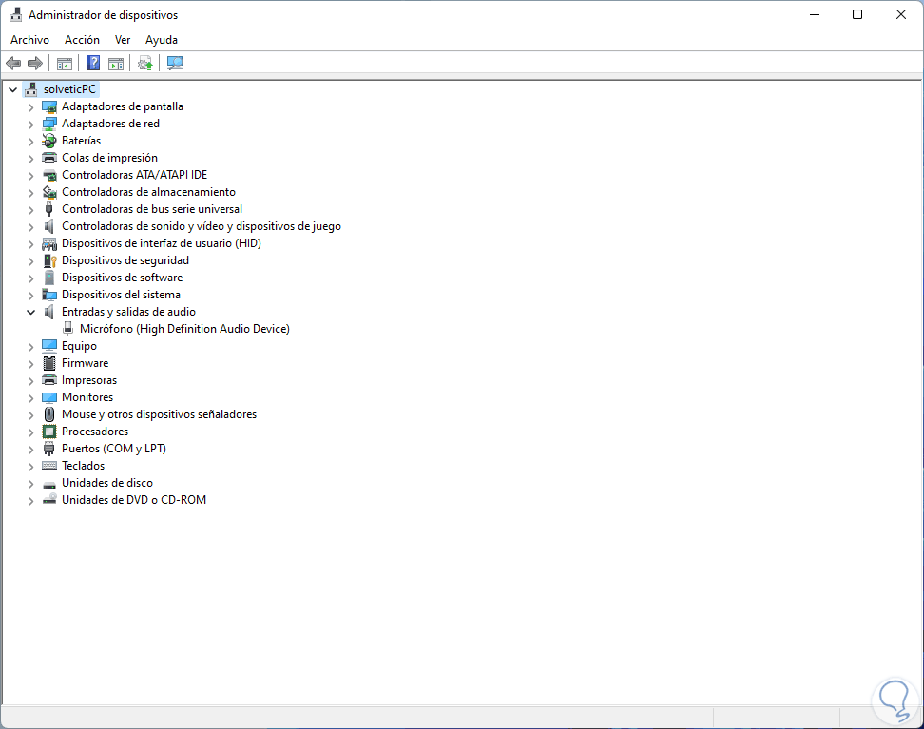The width and height of the screenshot is (924, 729).
Task: Click the Back arrow toolbar icon
Action: pos(13,63)
